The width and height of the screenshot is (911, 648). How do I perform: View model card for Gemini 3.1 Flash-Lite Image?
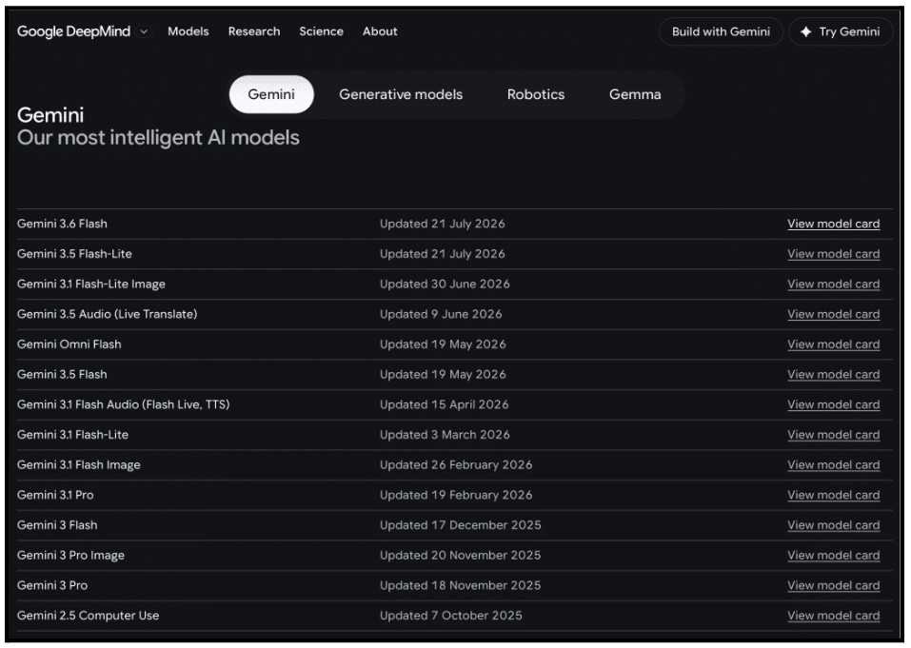[834, 284]
